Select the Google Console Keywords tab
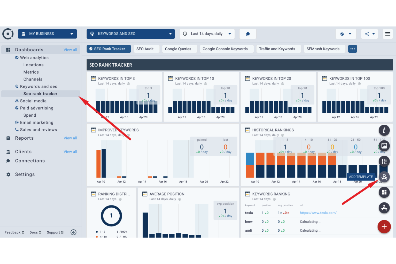This screenshot has width=396, height=264. pos(226,49)
